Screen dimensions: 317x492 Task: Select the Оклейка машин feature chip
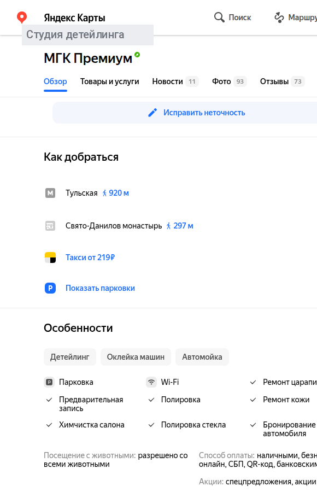tap(136, 357)
